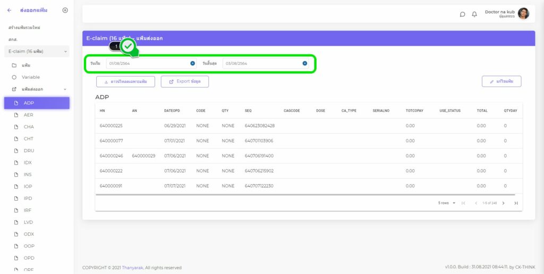
Task: Click the แก้ไขแฟ้ม edit button
Action: (x=501, y=81)
